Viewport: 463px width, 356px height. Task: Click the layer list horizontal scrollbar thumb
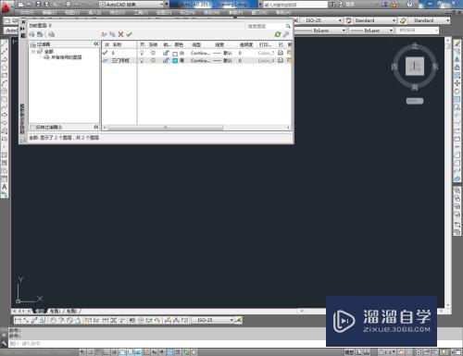pyautogui.click(x=165, y=128)
